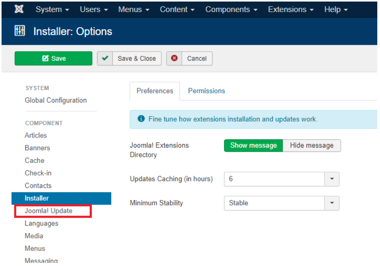Switch to the Permissions tab
The height and width of the screenshot is (266, 380).
point(206,91)
